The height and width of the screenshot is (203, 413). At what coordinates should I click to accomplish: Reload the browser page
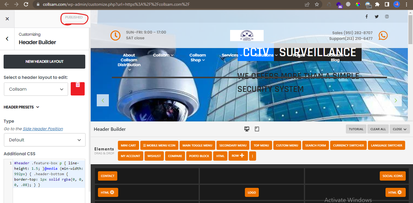tap(26, 5)
